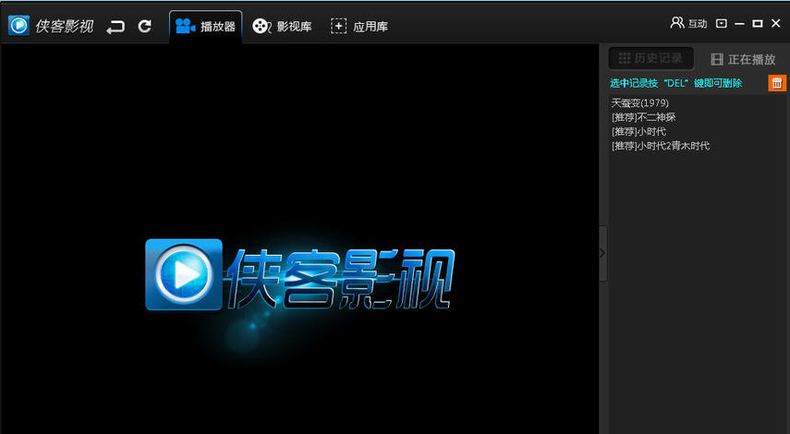This screenshot has width=790, height=434.
Task: Maximize the 侠客影视 window
Action: click(x=758, y=24)
